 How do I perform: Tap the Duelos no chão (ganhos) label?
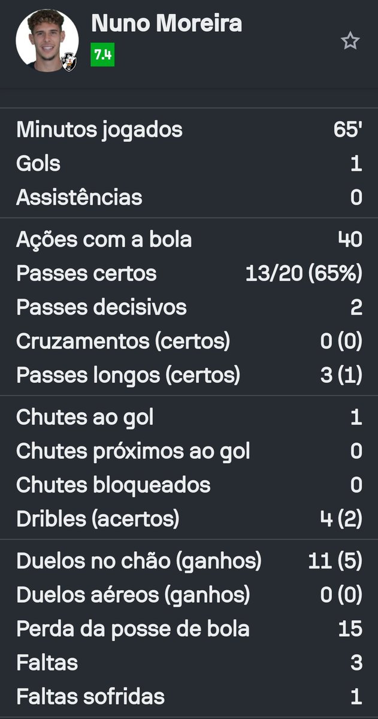tap(139, 561)
